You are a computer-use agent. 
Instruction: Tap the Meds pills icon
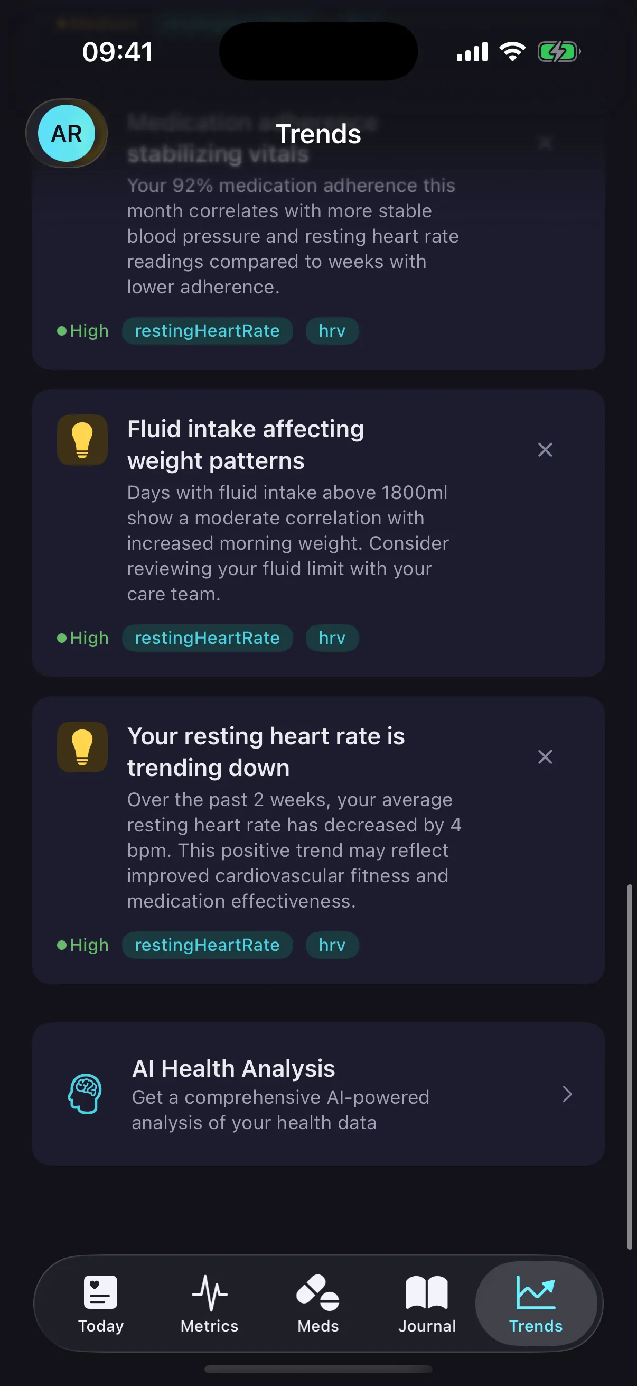[x=318, y=1291]
